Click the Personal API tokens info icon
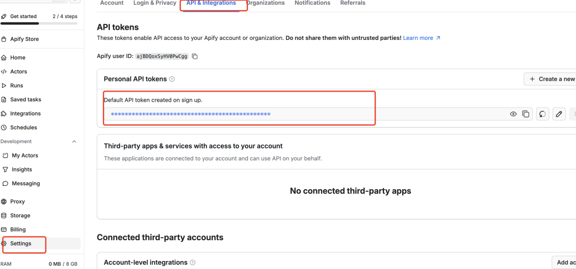This screenshot has width=576, height=269. click(x=172, y=79)
